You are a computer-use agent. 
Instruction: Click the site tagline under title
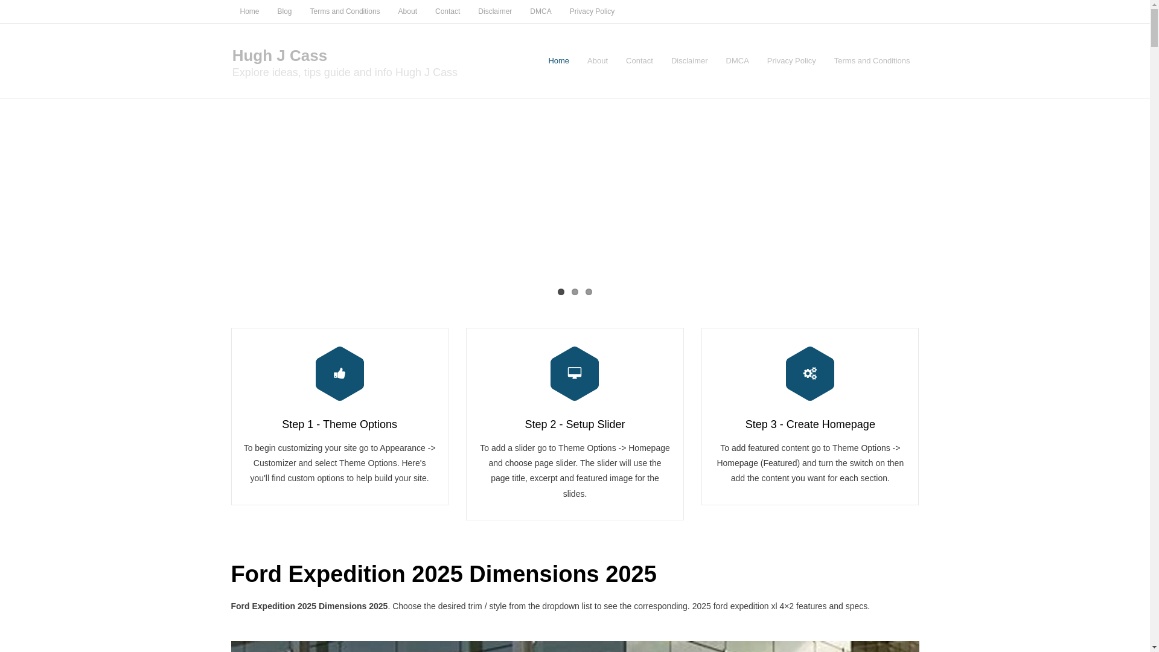[345, 72]
